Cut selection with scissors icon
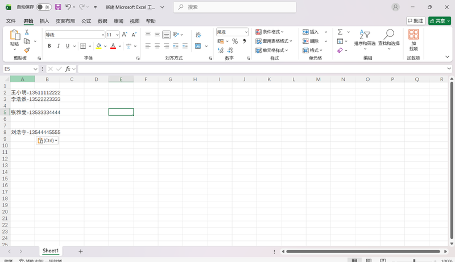 pos(27,32)
